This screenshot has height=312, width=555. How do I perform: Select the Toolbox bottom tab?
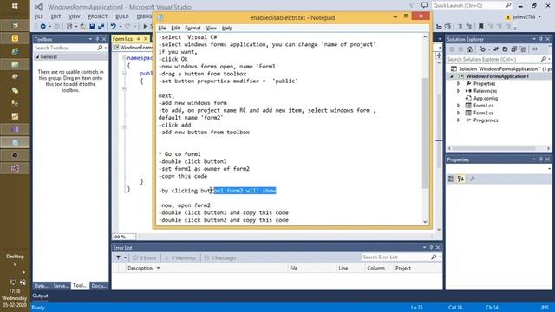[80, 285]
